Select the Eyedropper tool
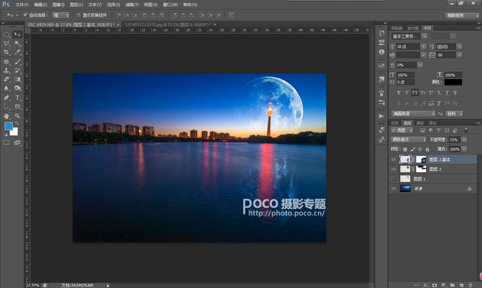This screenshot has height=288, width=482. 17,52
